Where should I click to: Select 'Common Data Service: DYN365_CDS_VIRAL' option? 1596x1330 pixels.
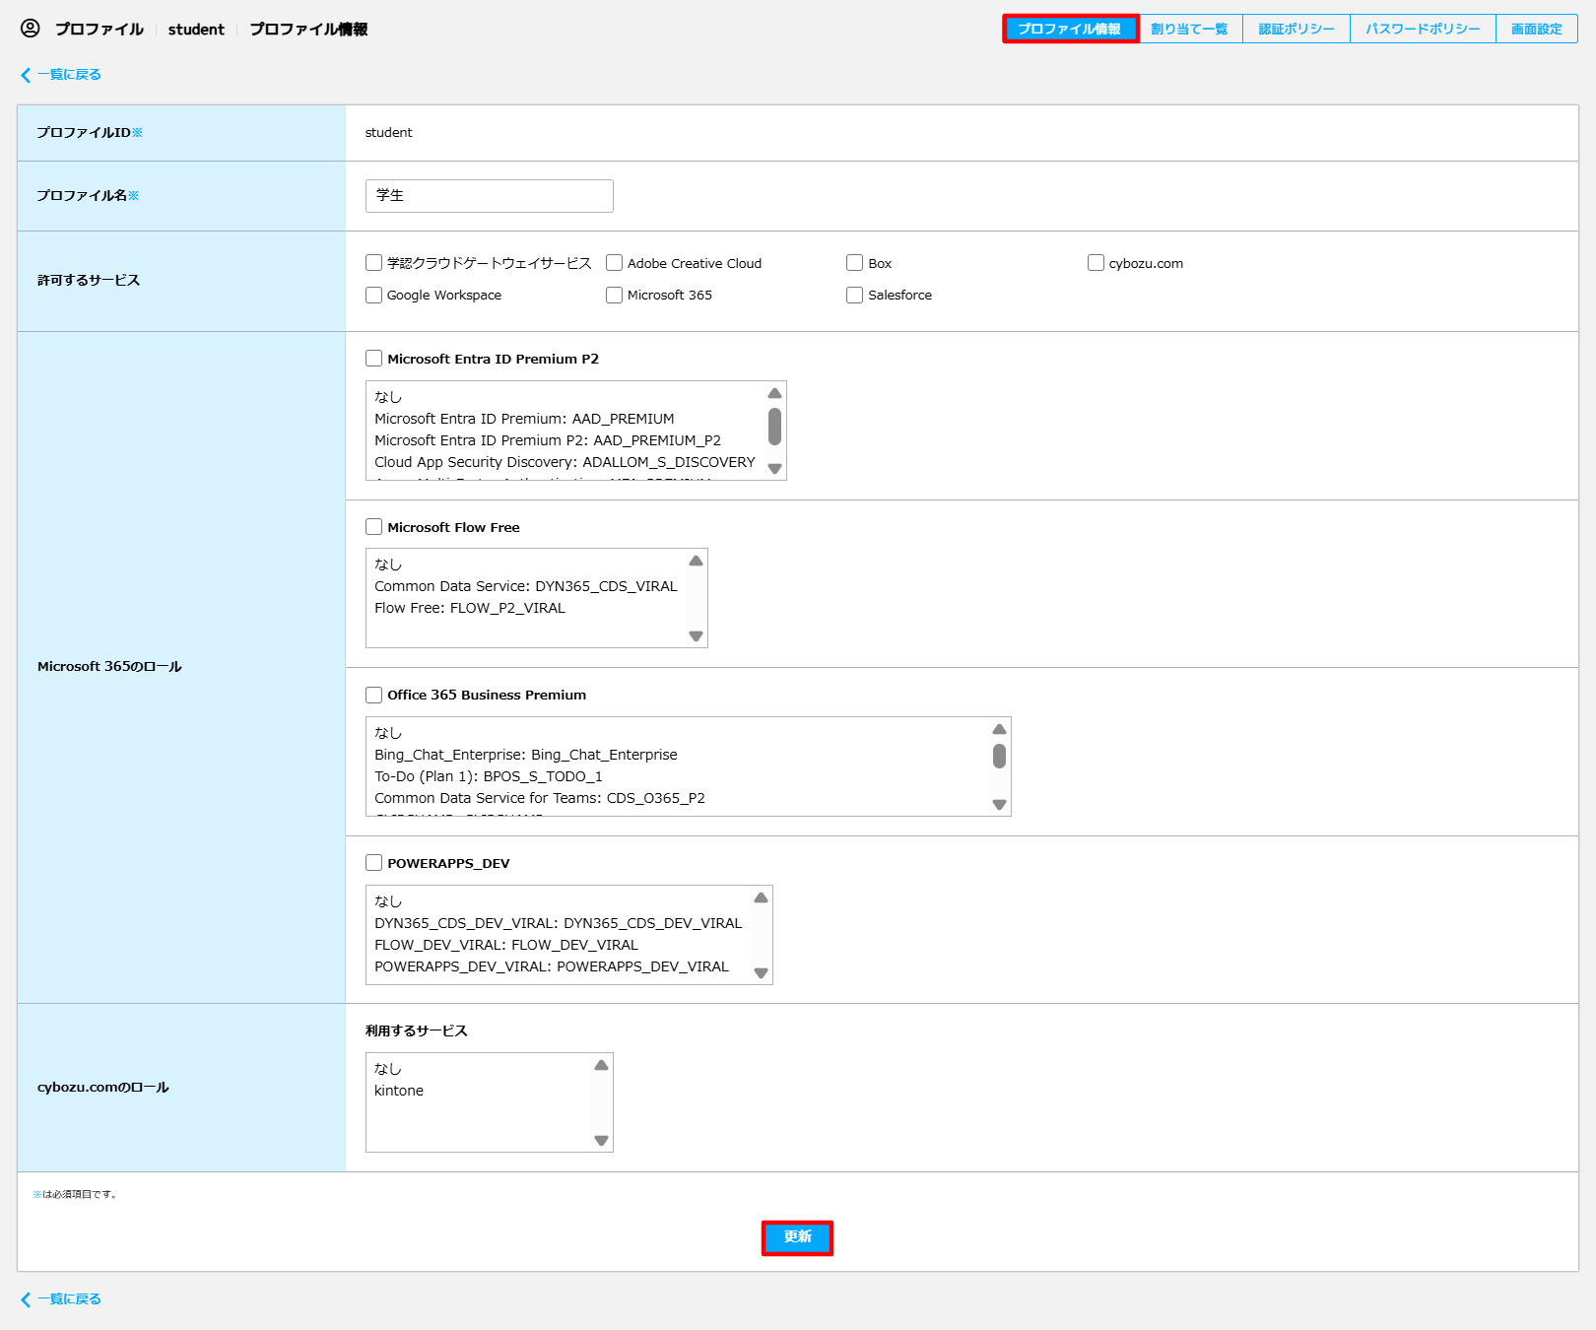[526, 586]
